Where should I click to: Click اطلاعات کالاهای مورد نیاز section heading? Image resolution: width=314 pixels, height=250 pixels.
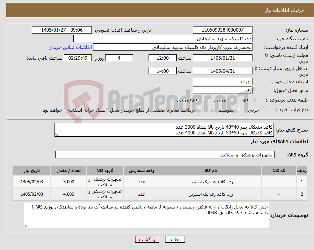279,142
